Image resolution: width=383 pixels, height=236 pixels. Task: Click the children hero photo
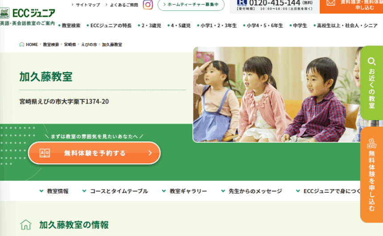(277, 95)
